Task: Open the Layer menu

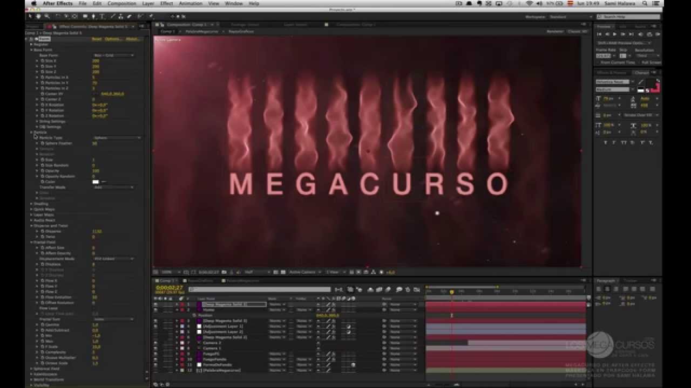Action: 148,3
